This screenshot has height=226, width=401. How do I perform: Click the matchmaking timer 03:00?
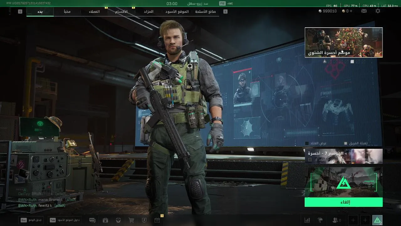coord(172,4)
